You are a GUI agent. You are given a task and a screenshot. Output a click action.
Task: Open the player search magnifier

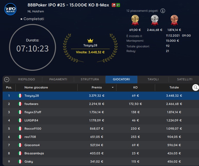tap(195, 88)
